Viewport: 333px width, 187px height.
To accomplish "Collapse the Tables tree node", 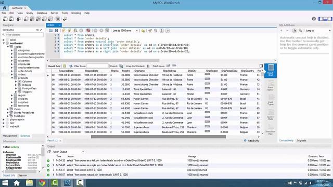I will coord(8,47).
